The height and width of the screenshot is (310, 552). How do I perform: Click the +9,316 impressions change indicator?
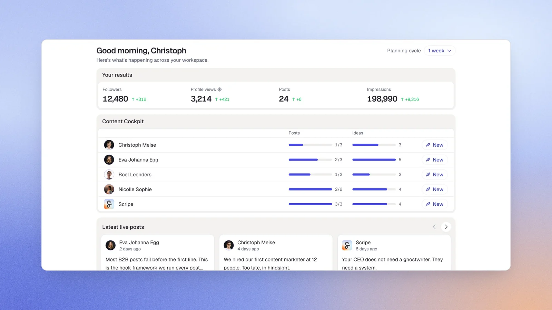tap(410, 100)
